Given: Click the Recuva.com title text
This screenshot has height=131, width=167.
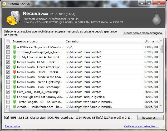Looking at the screenshot, I should tap(36, 14).
